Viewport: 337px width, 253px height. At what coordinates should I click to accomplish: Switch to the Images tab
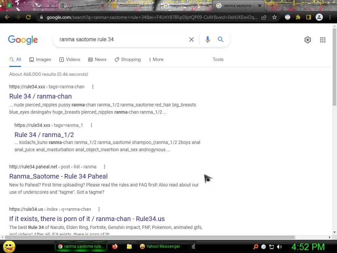click(40, 60)
